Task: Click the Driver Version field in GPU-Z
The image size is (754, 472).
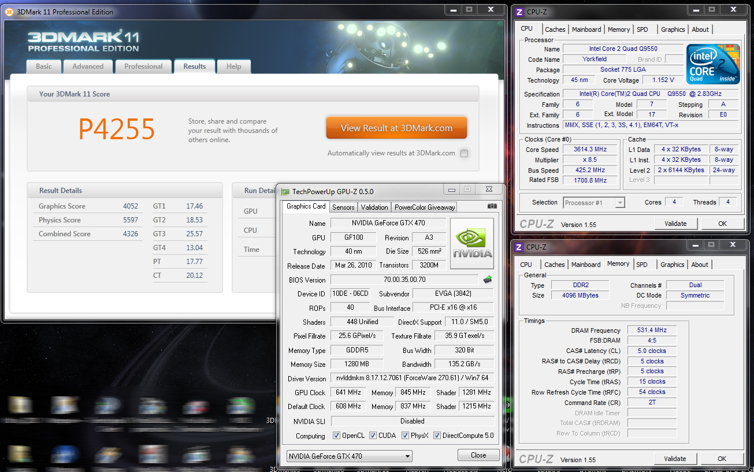Action: pyautogui.click(x=412, y=378)
